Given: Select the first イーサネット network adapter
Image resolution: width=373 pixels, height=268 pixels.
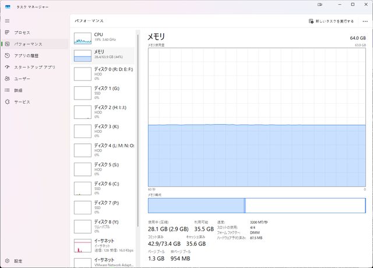Looking at the screenshot, I should [104, 245].
